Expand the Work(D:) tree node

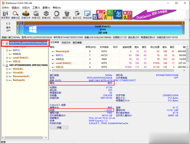[7, 69]
